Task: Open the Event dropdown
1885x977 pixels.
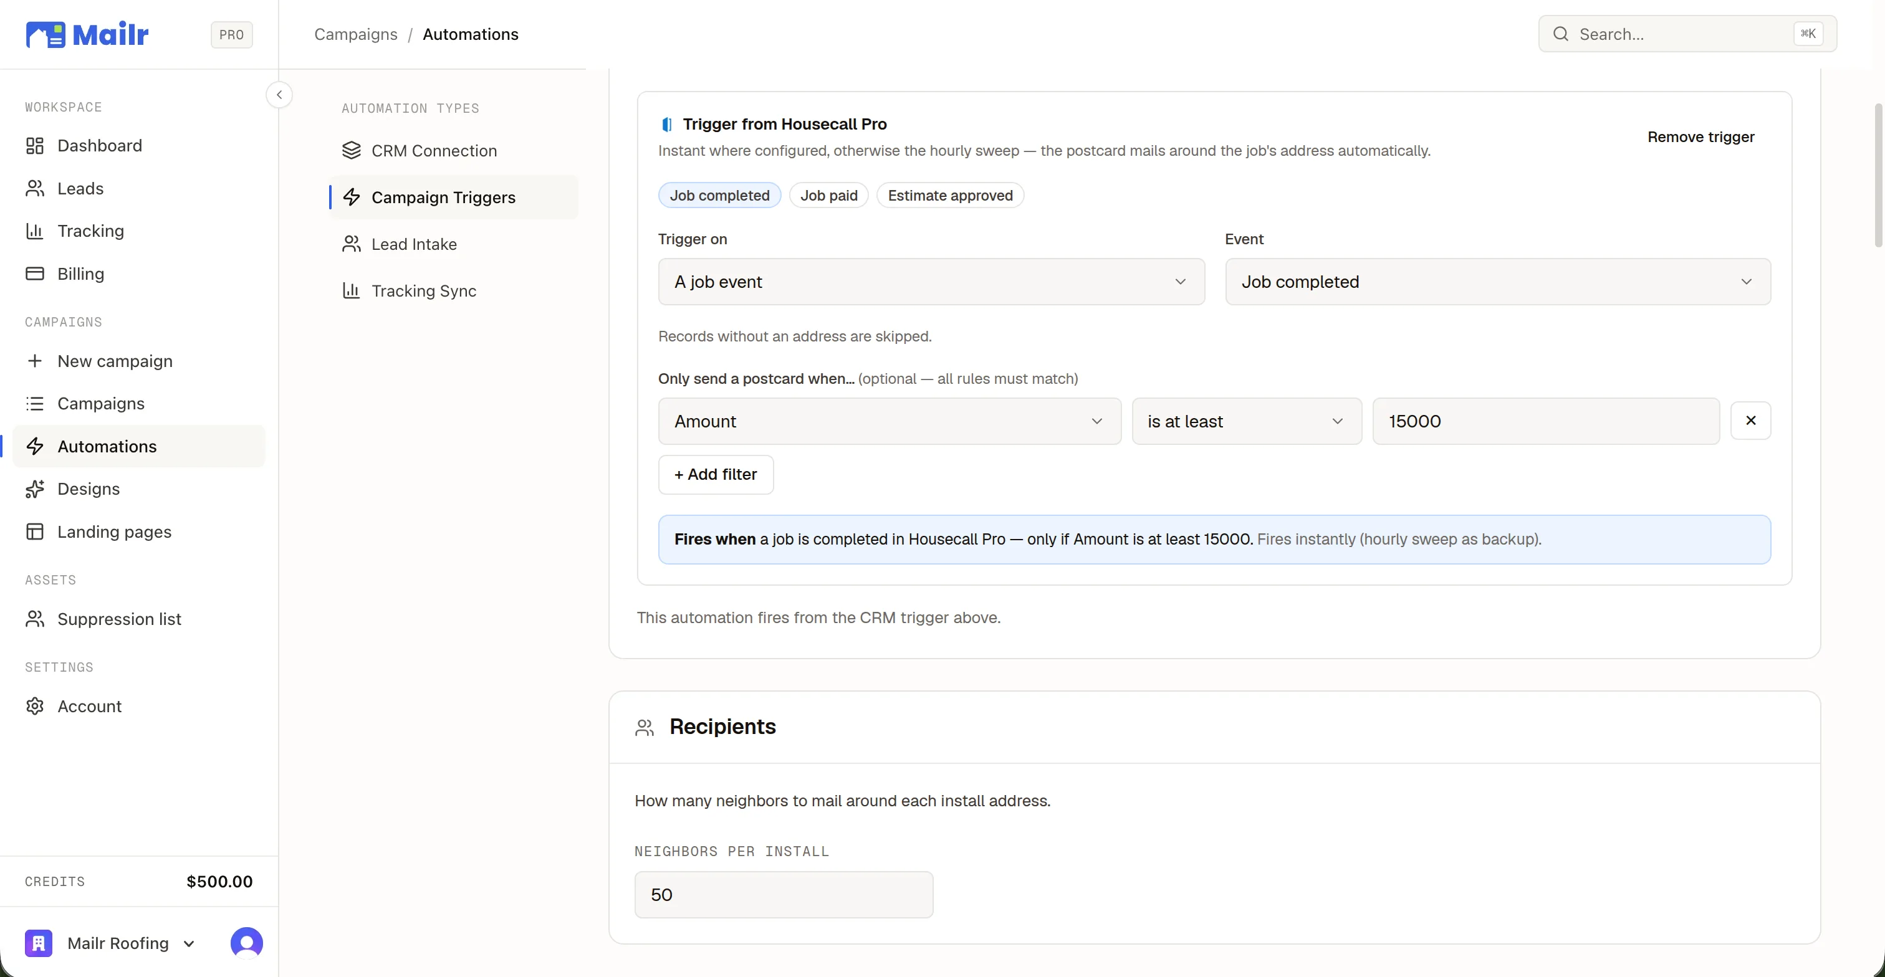Action: 1498,282
